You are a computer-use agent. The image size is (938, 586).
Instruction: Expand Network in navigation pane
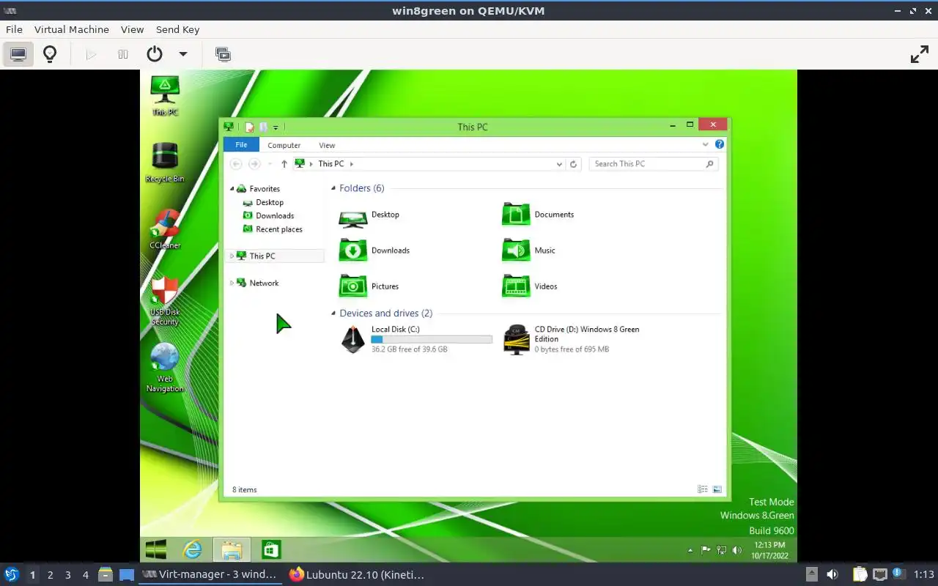tap(232, 283)
